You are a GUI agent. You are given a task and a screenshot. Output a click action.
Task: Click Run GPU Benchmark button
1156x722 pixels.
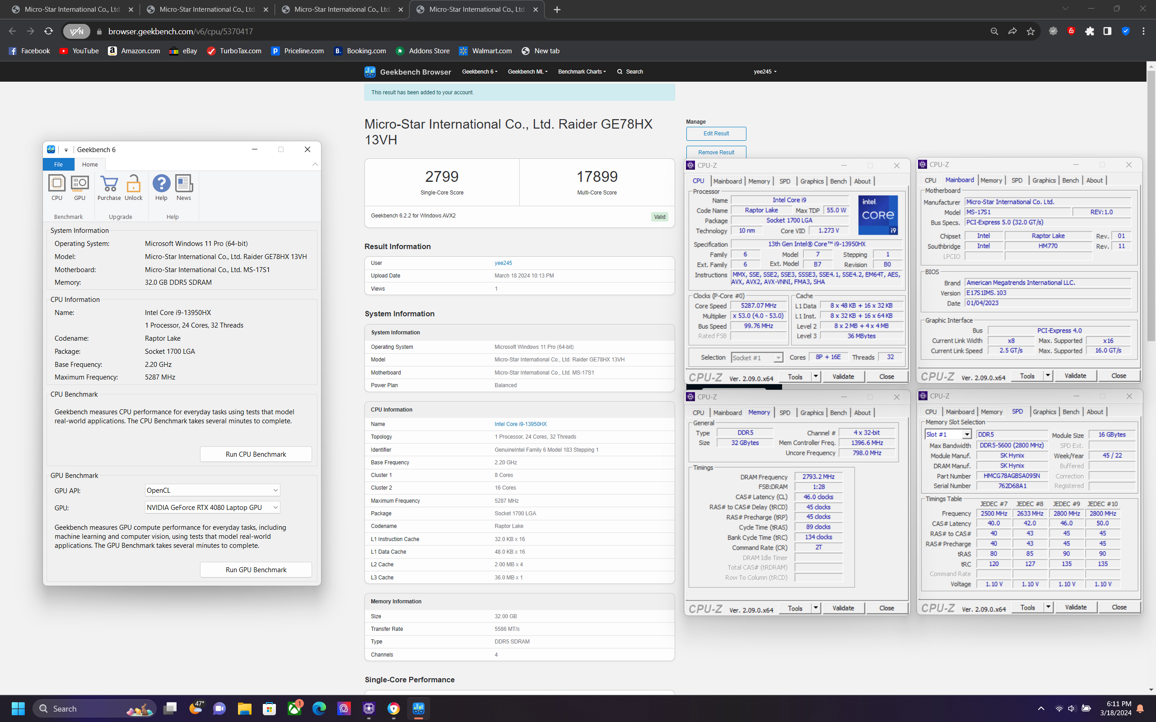pyautogui.click(x=256, y=569)
